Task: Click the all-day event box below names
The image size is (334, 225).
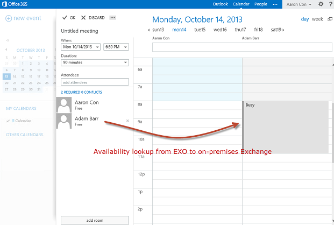Action: (242, 47)
